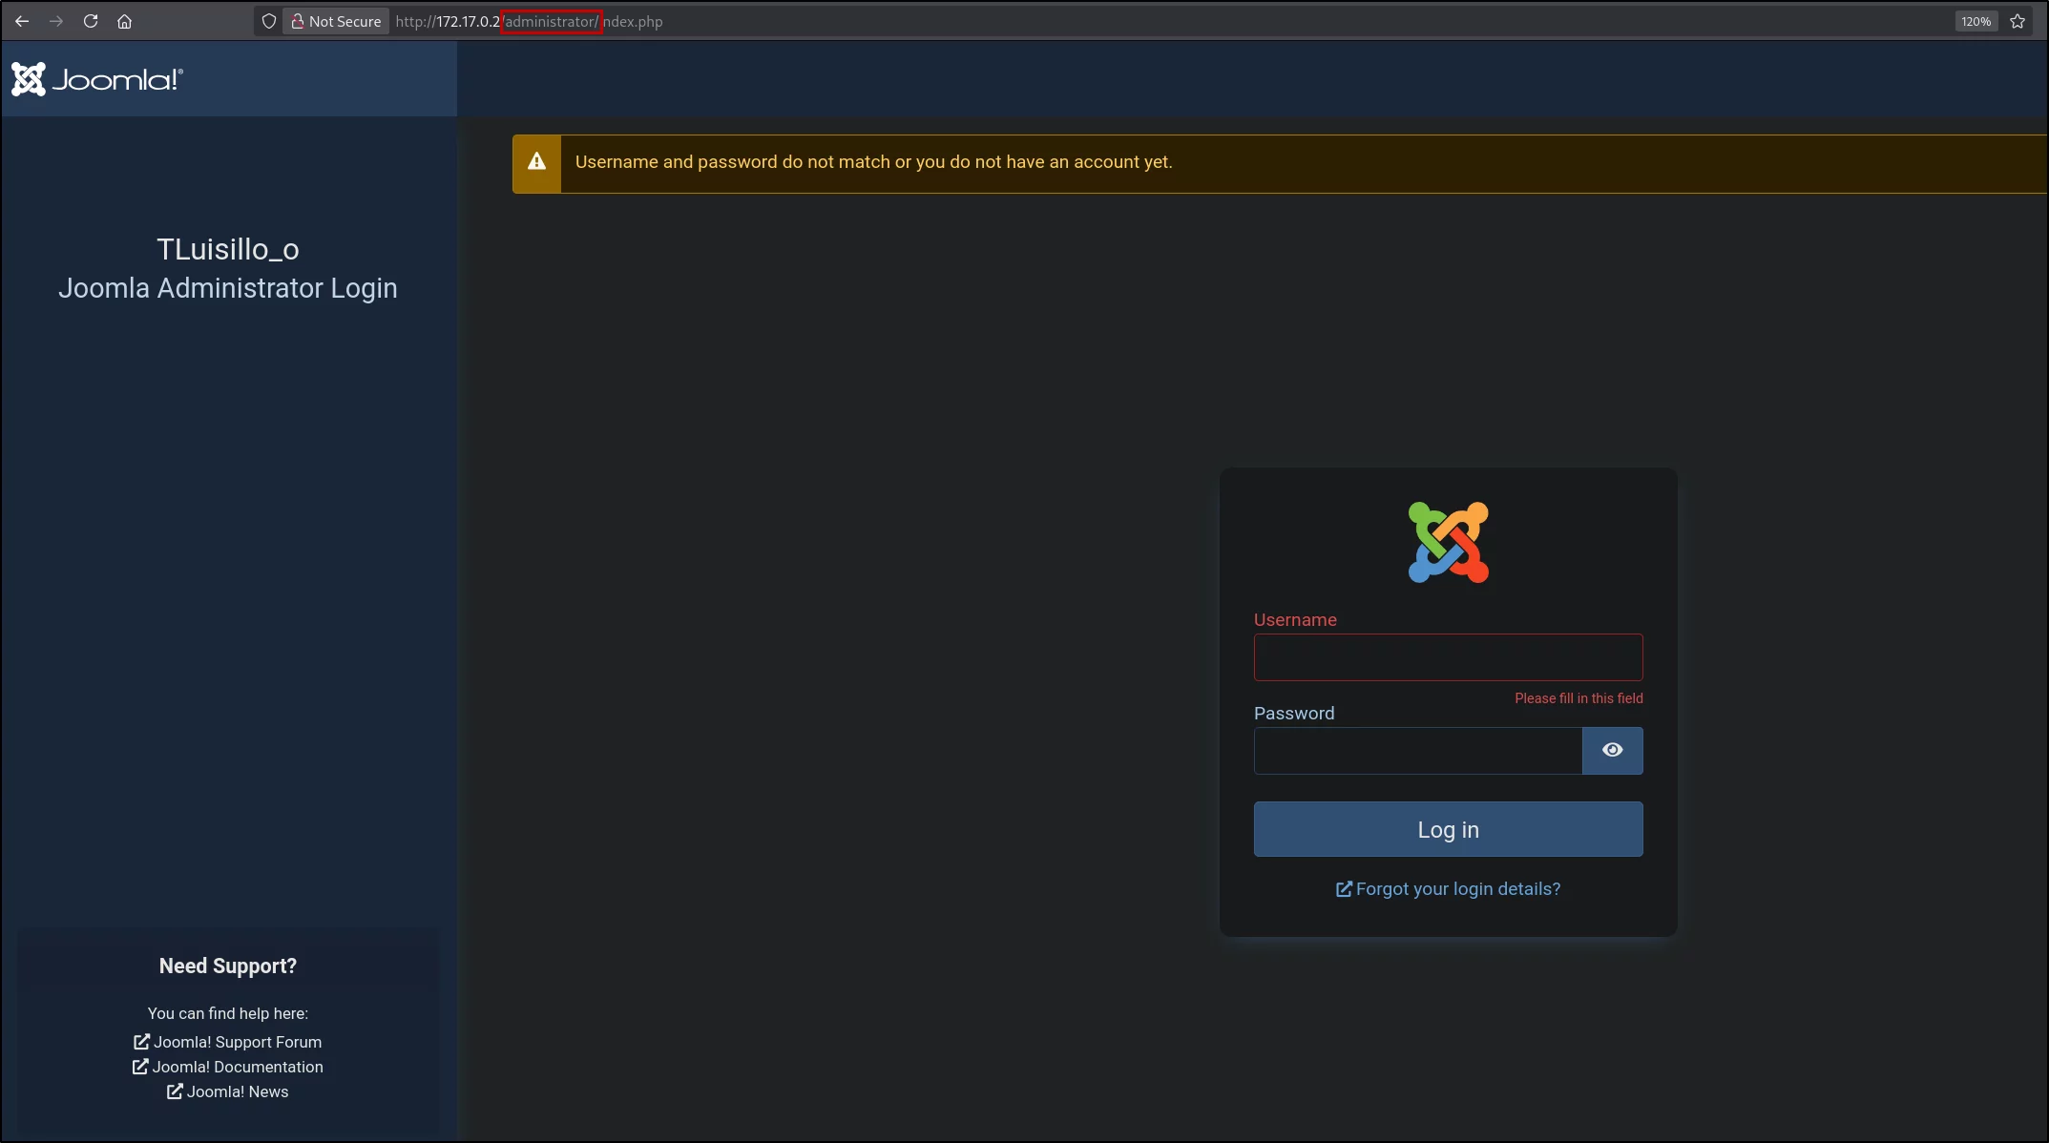Click the 'Please fill in this field' message

pyautogui.click(x=1579, y=698)
